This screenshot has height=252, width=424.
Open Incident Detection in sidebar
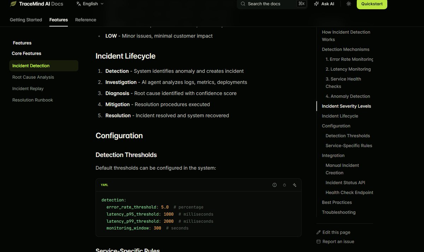44,66
